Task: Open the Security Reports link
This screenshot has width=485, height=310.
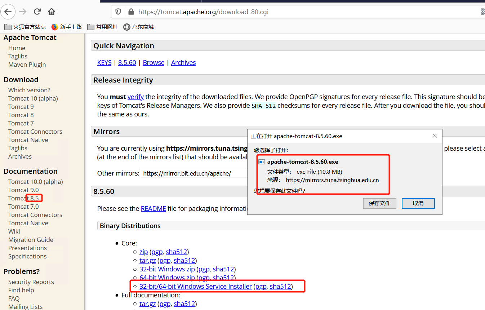Action: pos(31,282)
